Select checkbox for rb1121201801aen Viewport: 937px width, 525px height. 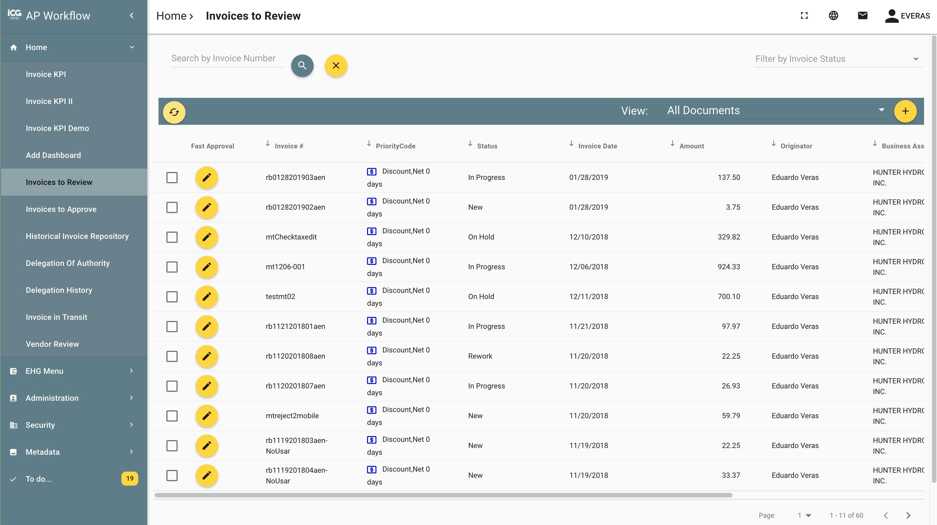pos(172,326)
